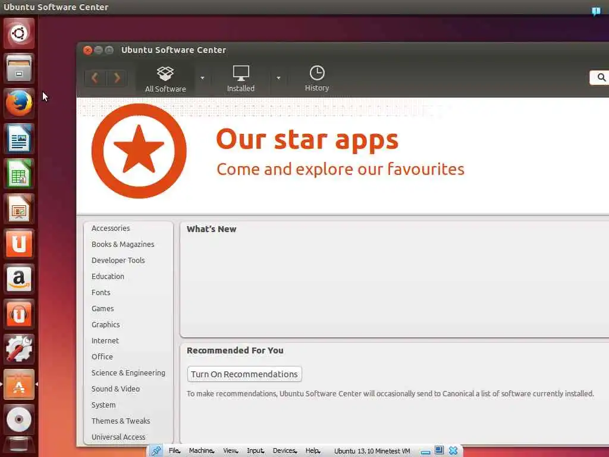Select the Science & Engineering category
This screenshot has width=609, height=457.
(x=128, y=373)
